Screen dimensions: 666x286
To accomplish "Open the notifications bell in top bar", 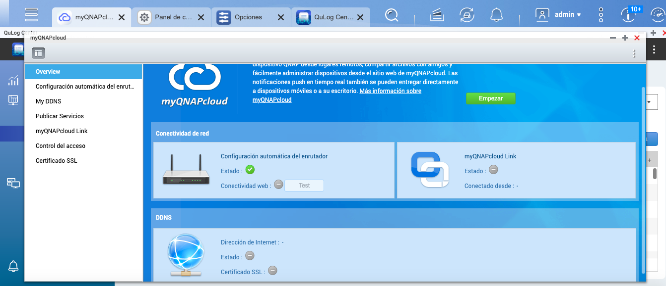I will (x=496, y=15).
